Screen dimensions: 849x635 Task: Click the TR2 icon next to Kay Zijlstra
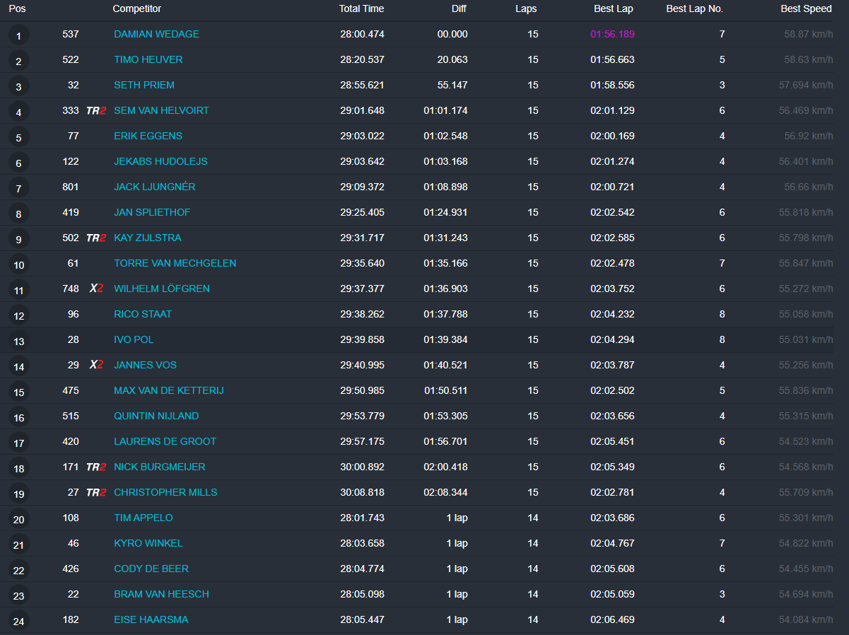(x=95, y=238)
